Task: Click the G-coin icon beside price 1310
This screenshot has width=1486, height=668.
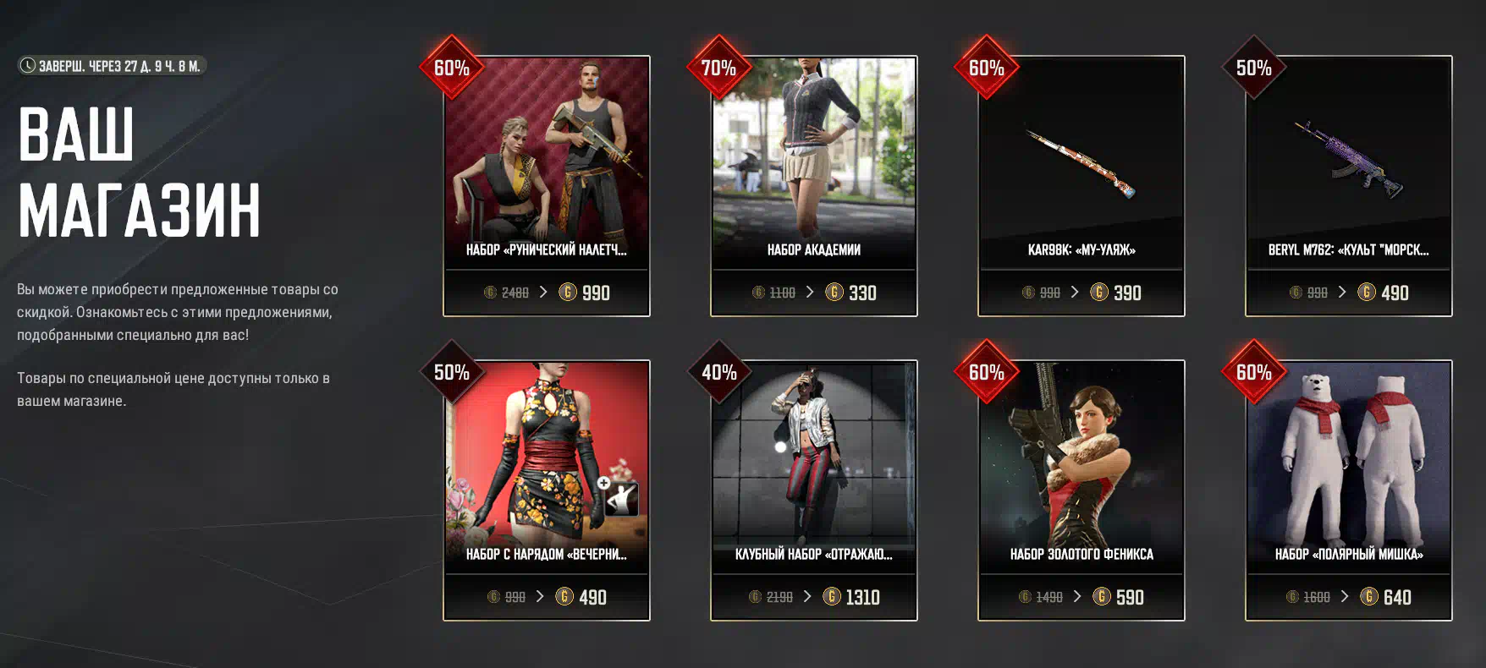Action: point(832,597)
